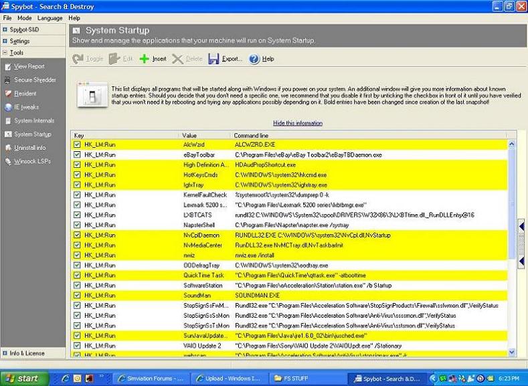Open the Mode menu
528x386 pixels.
[x=24, y=18]
